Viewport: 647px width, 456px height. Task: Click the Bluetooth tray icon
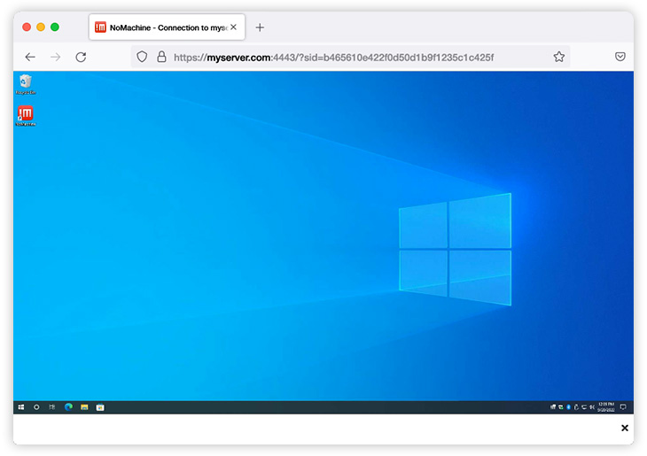[x=568, y=407]
